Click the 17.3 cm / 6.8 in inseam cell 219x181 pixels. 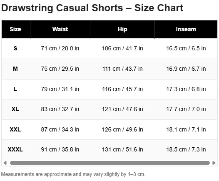pyautogui.click(x=186, y=89)
